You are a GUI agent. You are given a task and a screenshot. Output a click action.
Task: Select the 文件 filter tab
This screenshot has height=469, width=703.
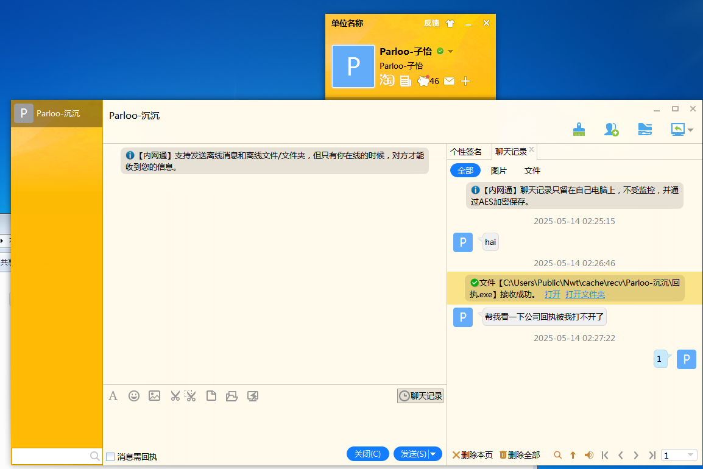532,171
